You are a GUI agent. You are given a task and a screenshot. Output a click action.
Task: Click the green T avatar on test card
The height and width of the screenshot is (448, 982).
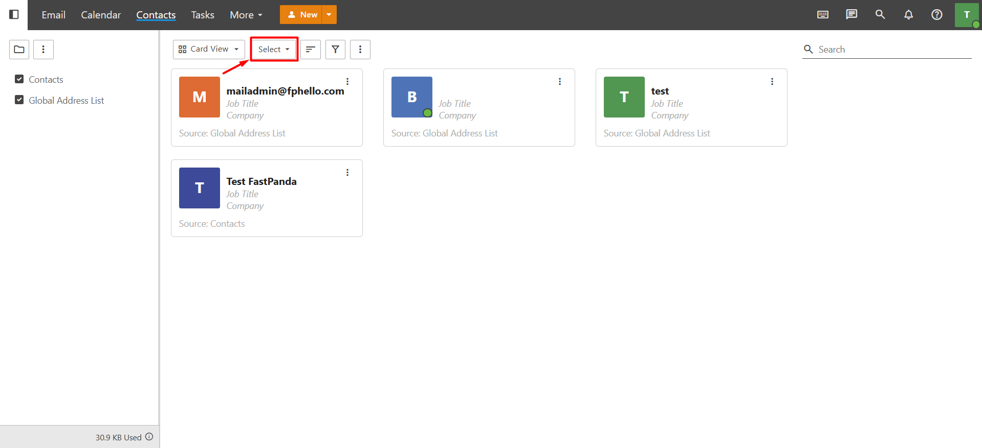point(624,97)
